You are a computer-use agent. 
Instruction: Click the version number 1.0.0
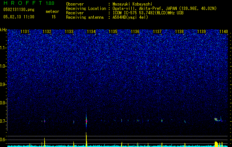pyautogui.click(x=50, y=3)
